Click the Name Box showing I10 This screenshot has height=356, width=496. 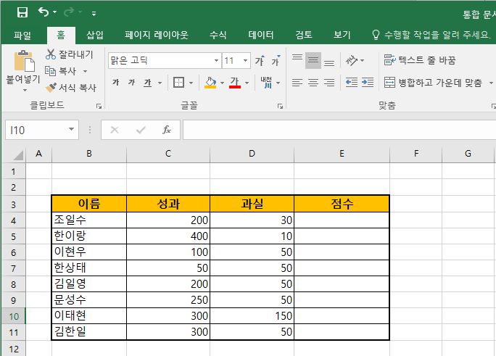coord(42,130)
